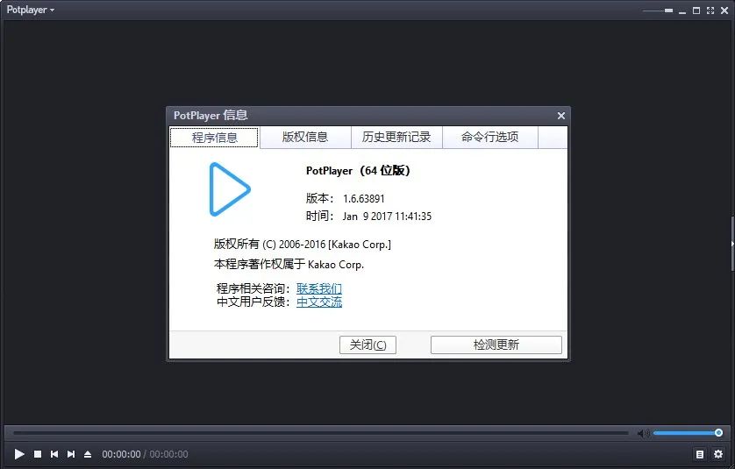Stop playback with the Stop button
Screen dimensions: 735x469
pos(38,454)
